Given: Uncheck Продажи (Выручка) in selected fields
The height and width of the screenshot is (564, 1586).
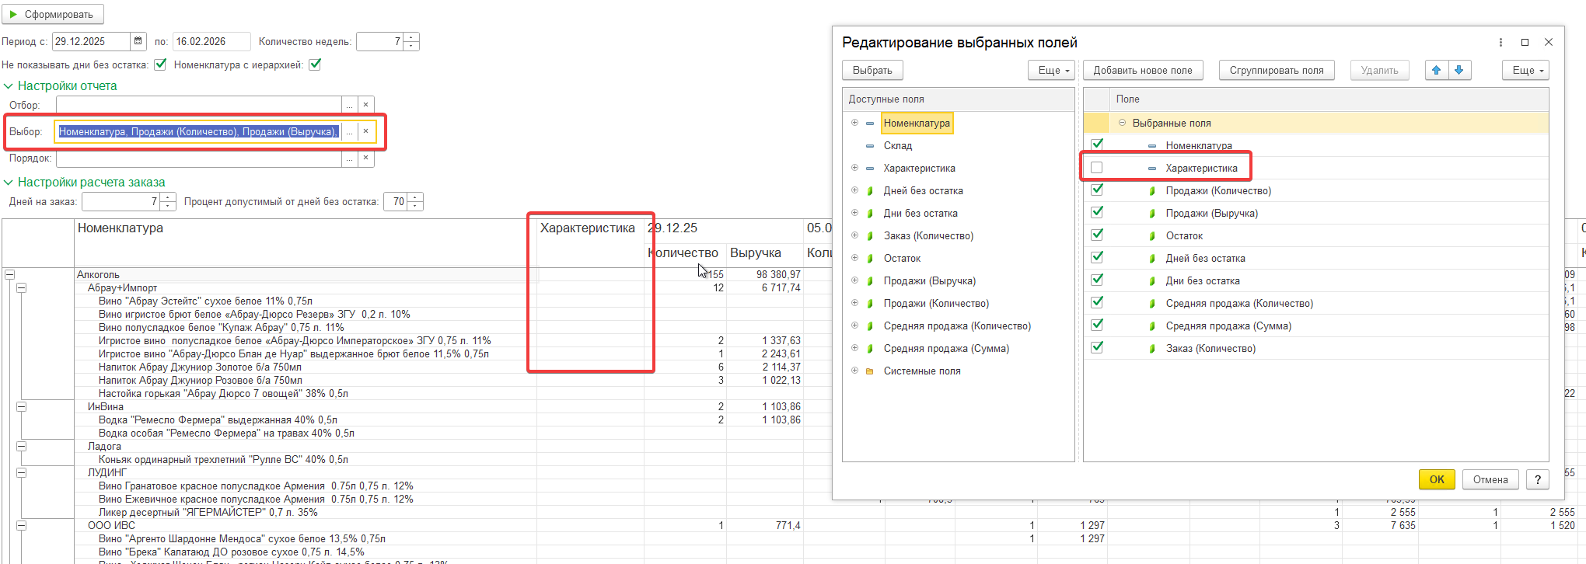Looking at the screenshot, I should point(1097,212).
